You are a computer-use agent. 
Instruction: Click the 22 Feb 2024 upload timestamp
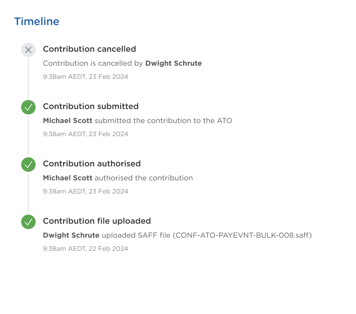click(x=86, y=249)
